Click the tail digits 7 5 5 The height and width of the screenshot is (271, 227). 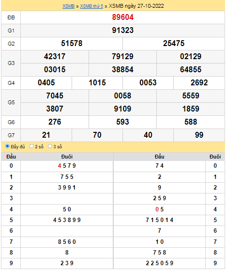click(x=67, y=177)
